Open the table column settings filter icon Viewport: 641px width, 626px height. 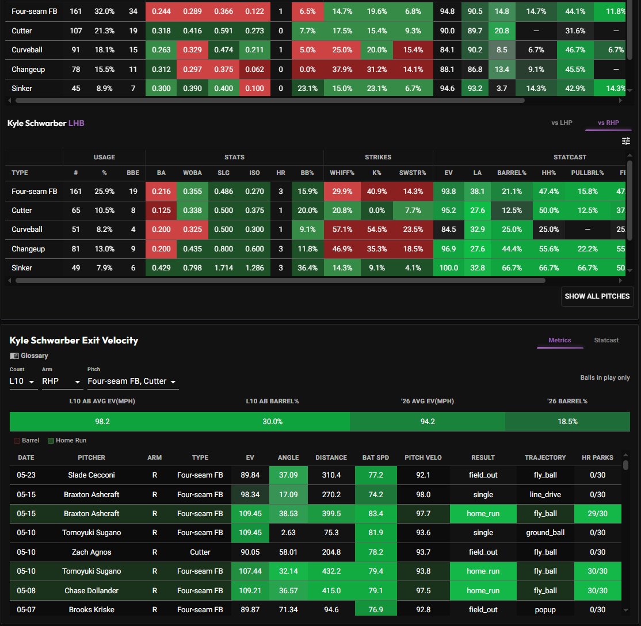[x=625, y=141]
